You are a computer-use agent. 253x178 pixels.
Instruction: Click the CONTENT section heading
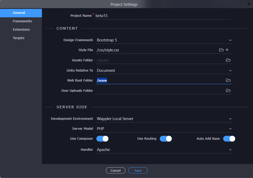(x=67, y=28)
